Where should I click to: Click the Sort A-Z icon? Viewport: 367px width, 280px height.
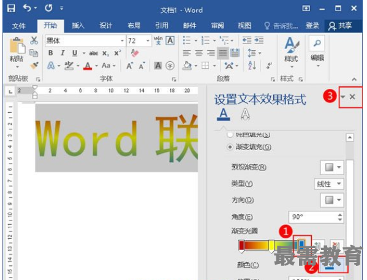pos(252,66)
